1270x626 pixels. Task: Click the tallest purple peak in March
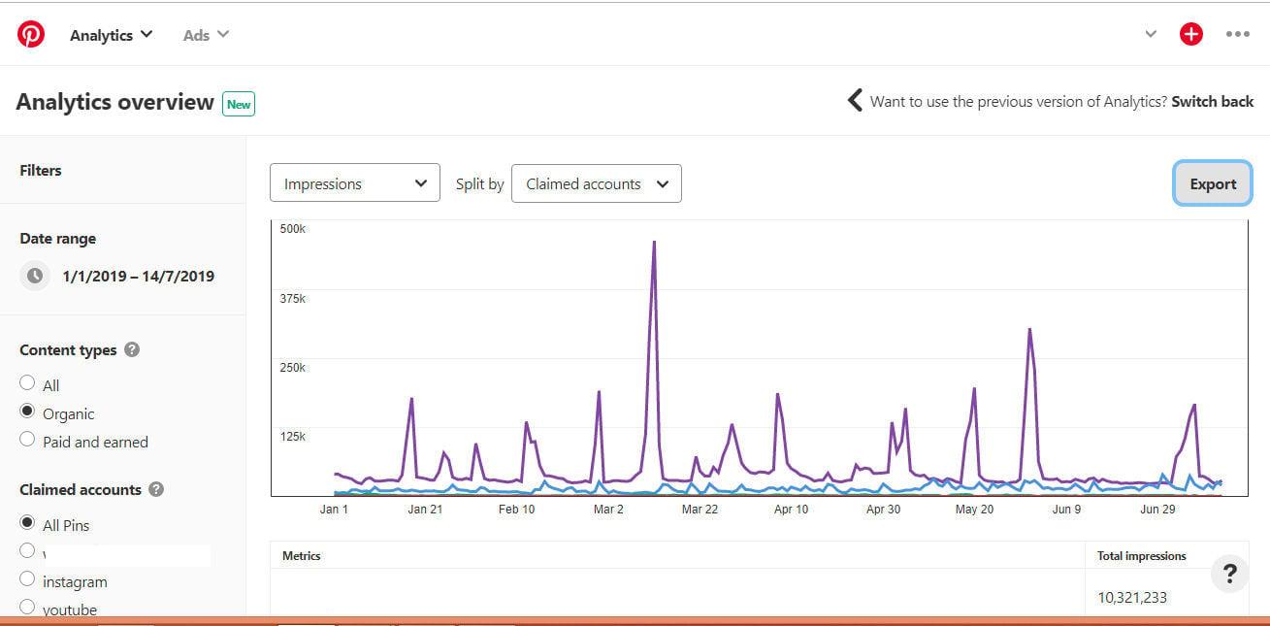[x=654, y=243]
